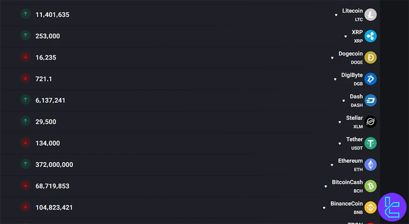Click the Stellar name label
This screenshot has height=224, width=409.
pyautogui.click(x=354, y=118)
